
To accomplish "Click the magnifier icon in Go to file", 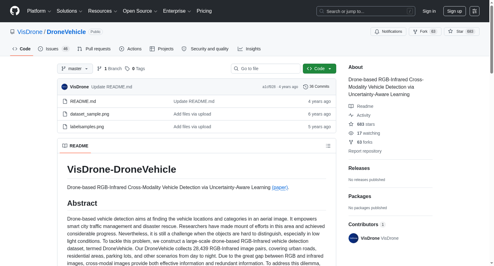I will point(236,69).
